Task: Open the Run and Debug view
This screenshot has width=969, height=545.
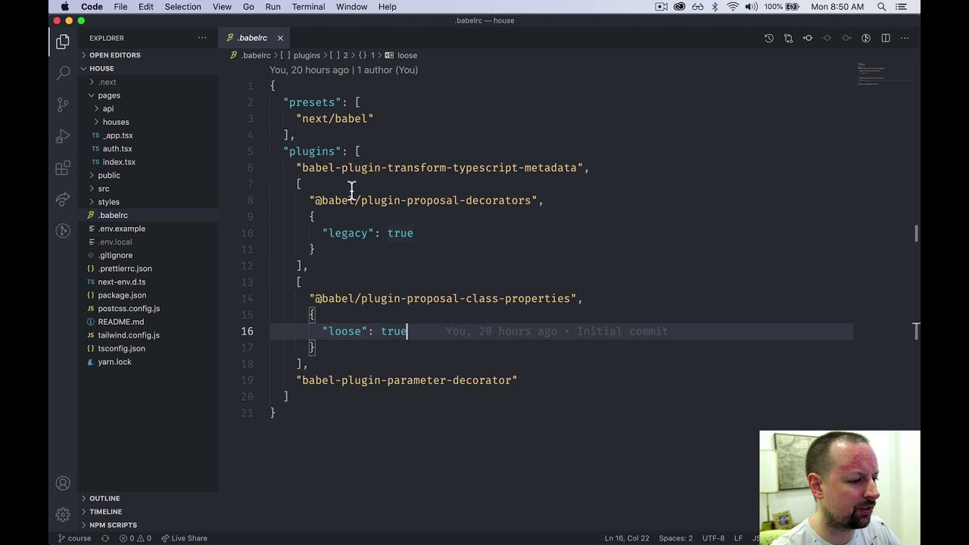Action: [63, 137]
